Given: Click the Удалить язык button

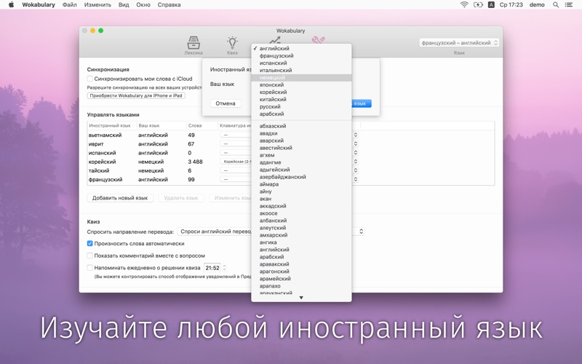Looking at the screenshot, I should click(x=181, y=198).
